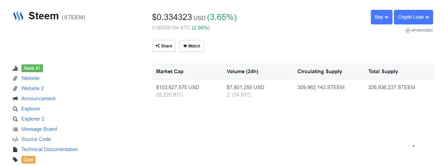444x166 pixels.
Task: Click the link icon beside Website
Action: tap(15, 78)
